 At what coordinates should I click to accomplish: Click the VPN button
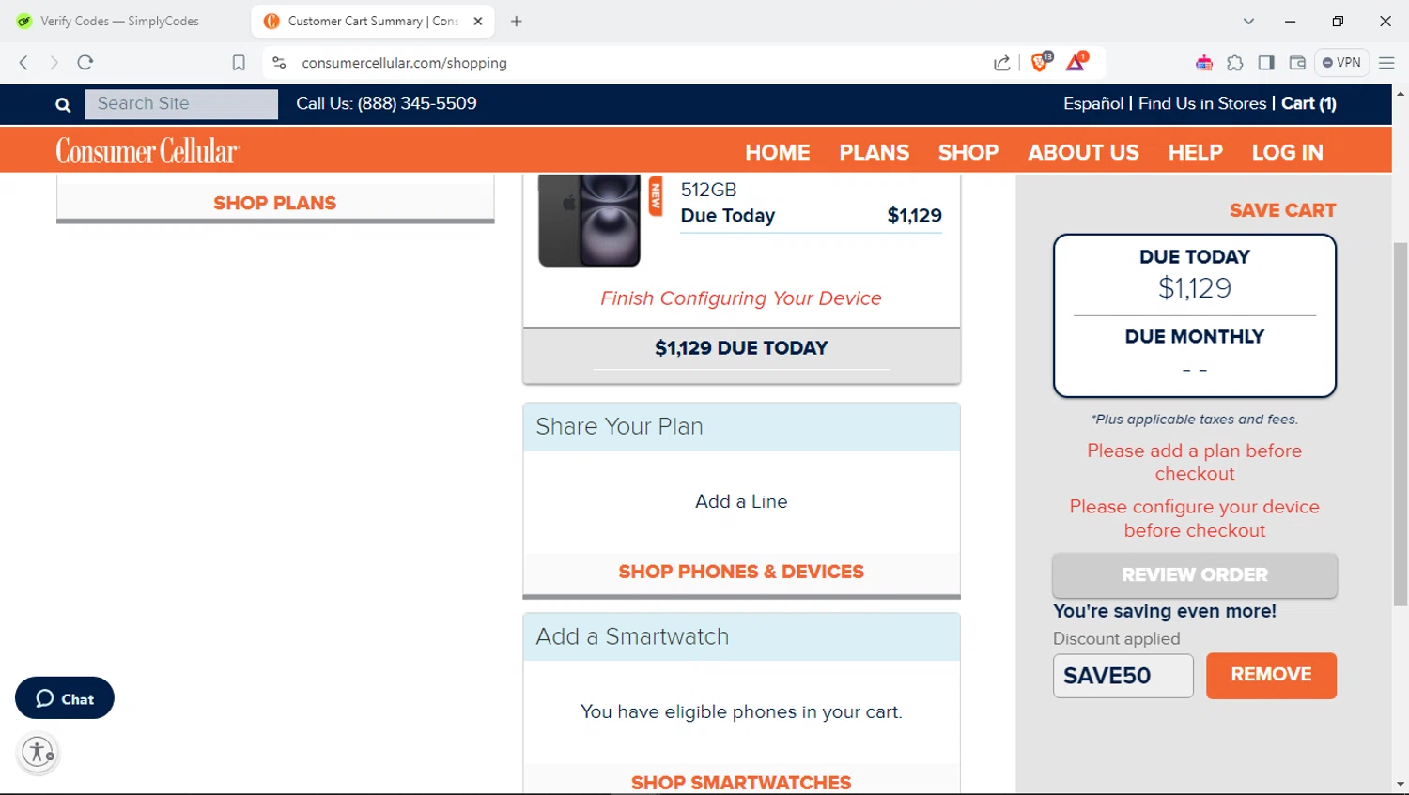(x=1341, y=63)
